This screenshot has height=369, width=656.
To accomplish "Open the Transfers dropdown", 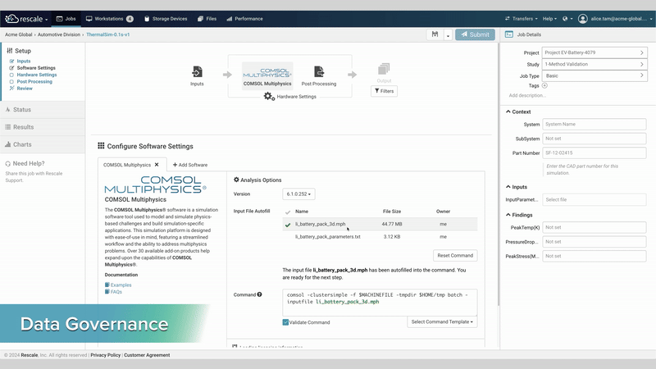I will pyautogui.click(x=522, y=19).
